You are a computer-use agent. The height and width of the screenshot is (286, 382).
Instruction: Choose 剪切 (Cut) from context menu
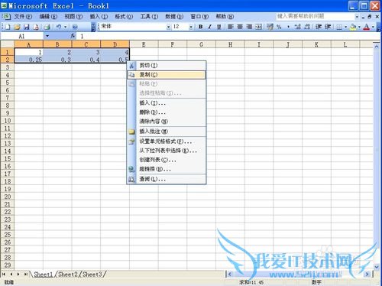167,66
